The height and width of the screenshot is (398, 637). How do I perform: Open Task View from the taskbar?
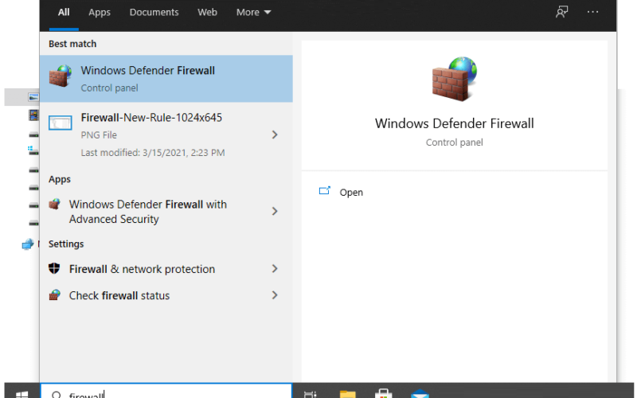coord(310,394)
